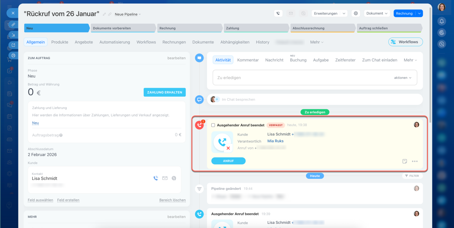Open settings gear icon in header
Viewport: 454px width, 228px height.
click(356, 13)
